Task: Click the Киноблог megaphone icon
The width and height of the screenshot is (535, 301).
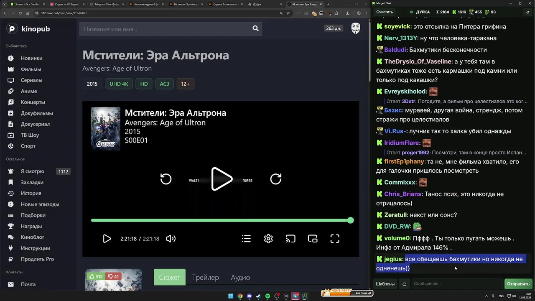Action: [11, 237]
